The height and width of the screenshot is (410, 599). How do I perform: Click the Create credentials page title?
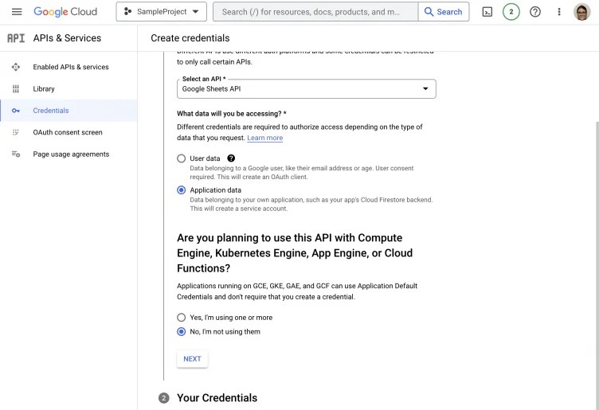[x=190, y=38]
